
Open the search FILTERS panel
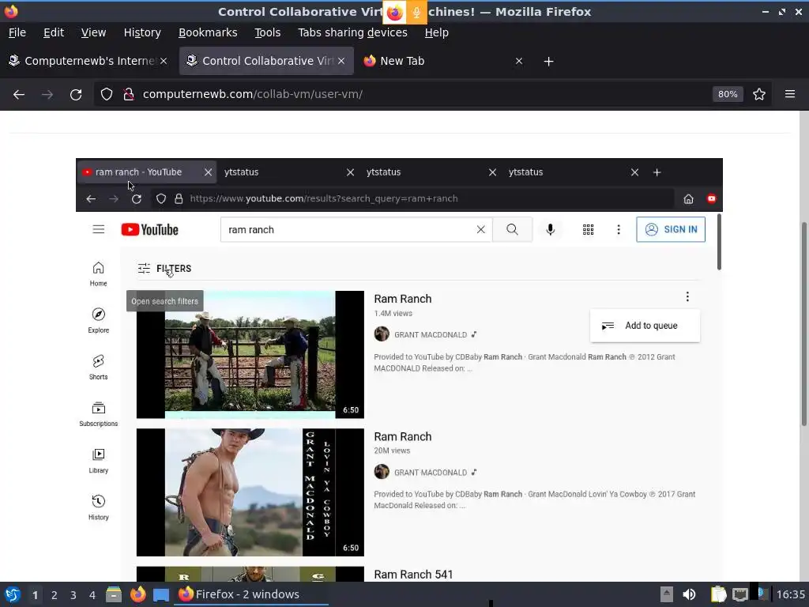[164, 269]
